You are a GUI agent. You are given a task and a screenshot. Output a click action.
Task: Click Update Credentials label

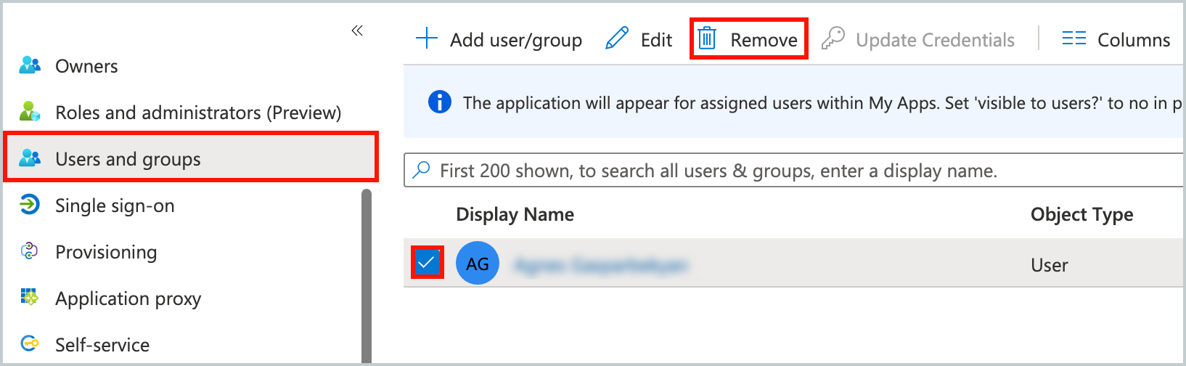(x=935, y=40)
